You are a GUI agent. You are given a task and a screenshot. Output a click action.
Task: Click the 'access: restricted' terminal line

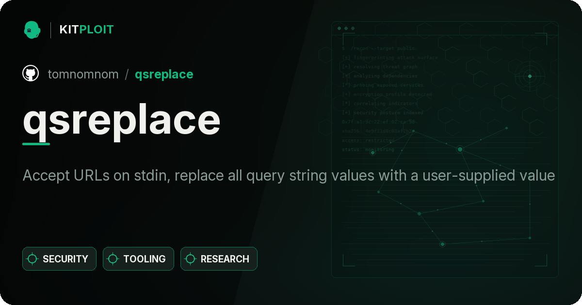(x=368, y=140)
